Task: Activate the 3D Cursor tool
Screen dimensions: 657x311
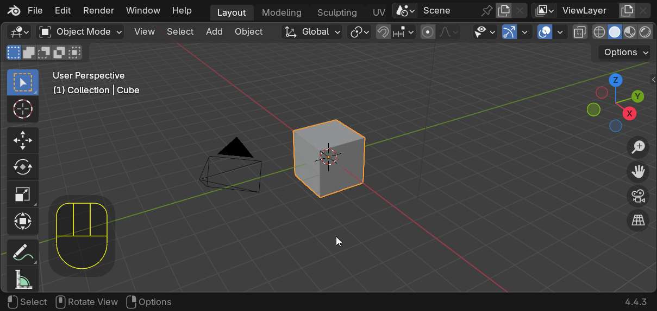Action: tap(22, 109)
